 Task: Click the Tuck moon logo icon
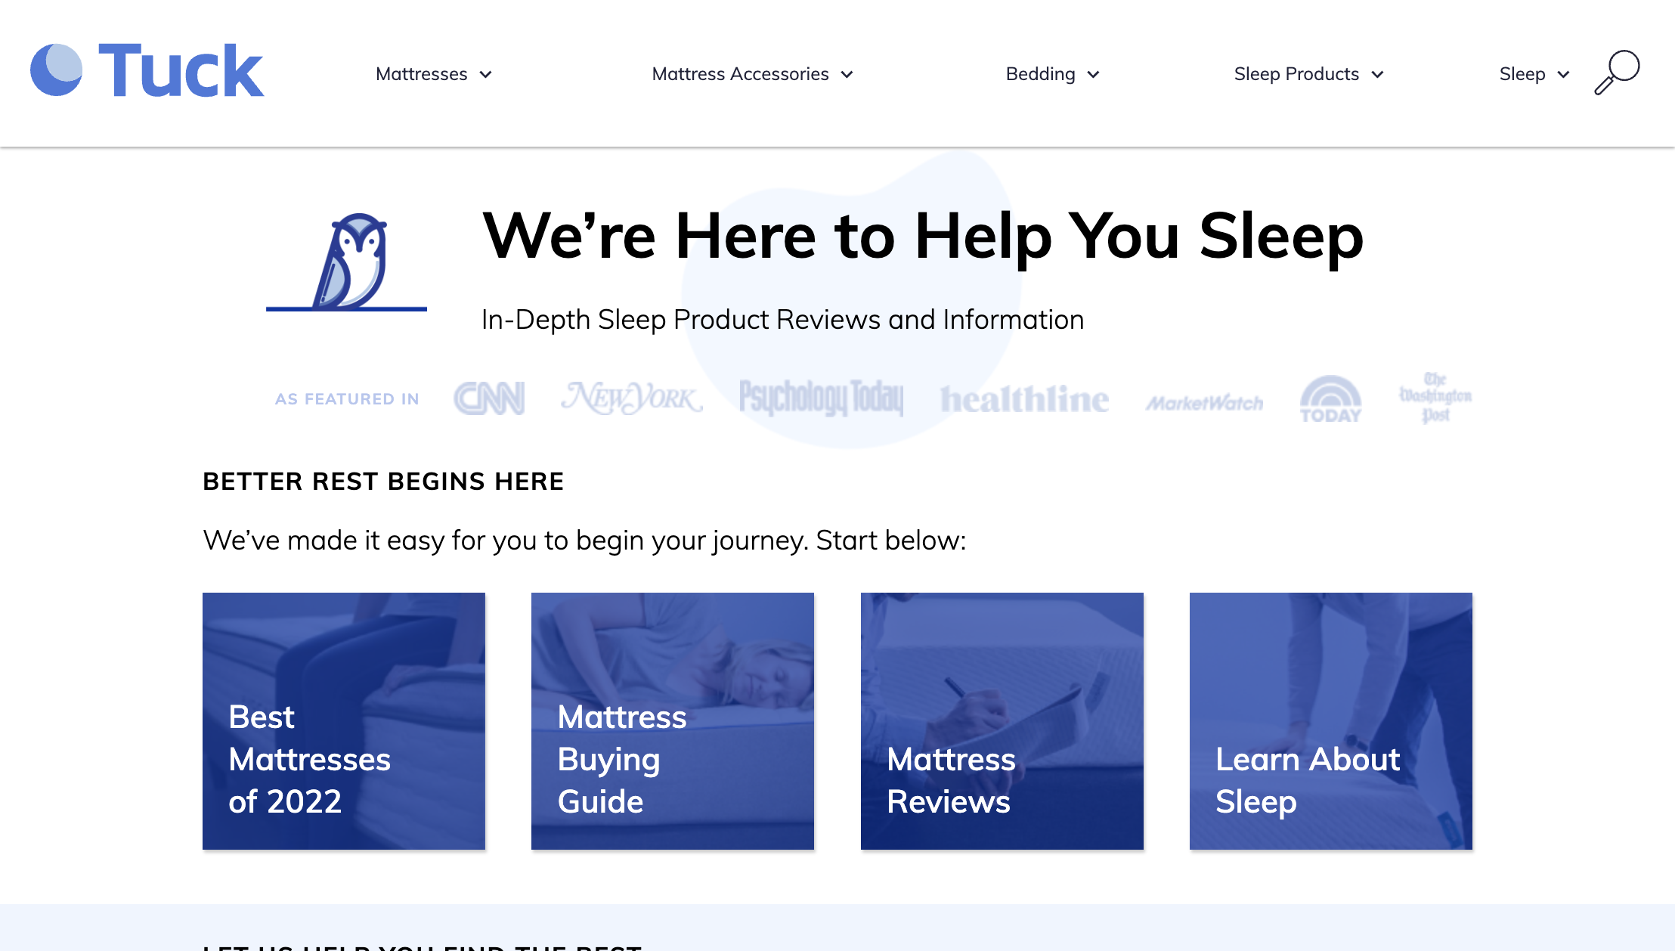coord(56,70)
